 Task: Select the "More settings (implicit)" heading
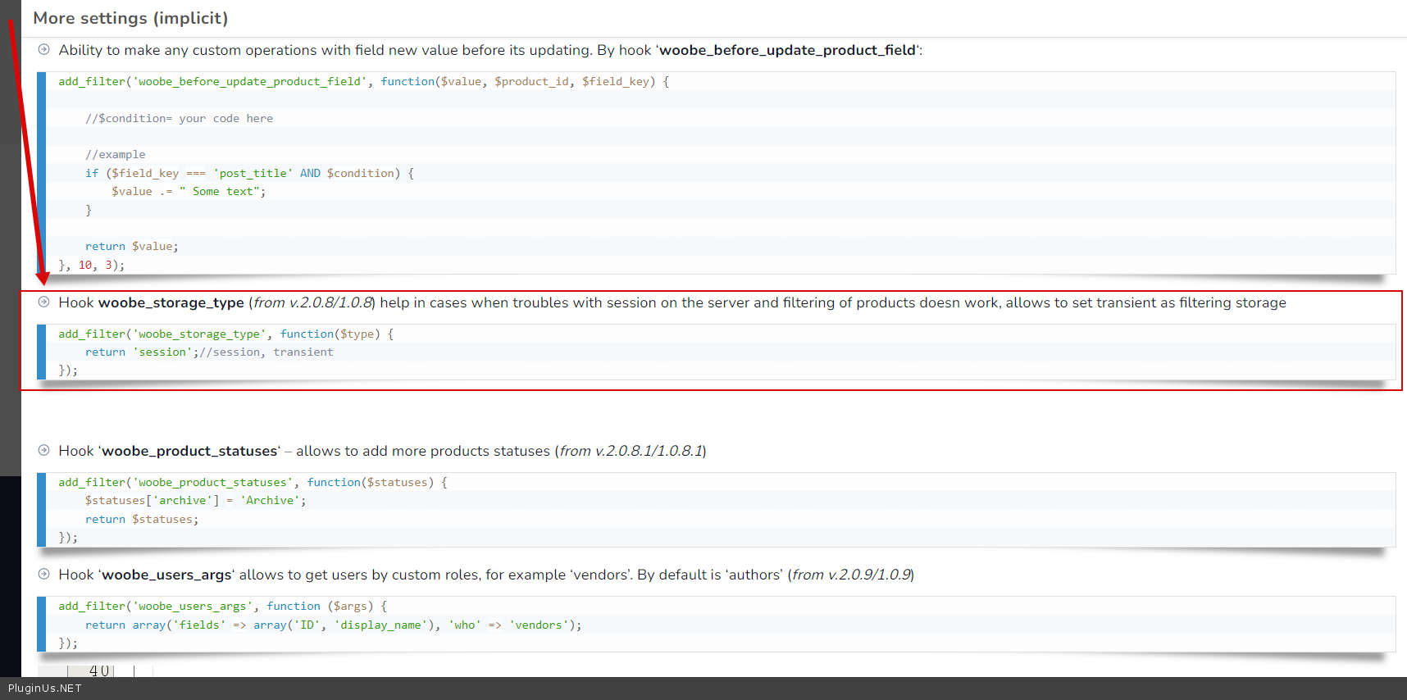[130, 18]
